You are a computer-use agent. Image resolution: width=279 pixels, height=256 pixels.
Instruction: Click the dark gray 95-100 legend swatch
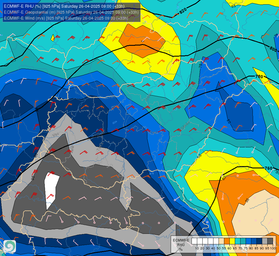(270, 241)
